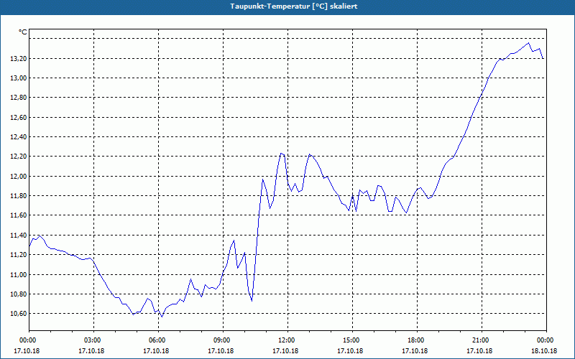Click the 21:00 time axis label
The height and width of the screenshot is (359, 575).
point(482,340)
